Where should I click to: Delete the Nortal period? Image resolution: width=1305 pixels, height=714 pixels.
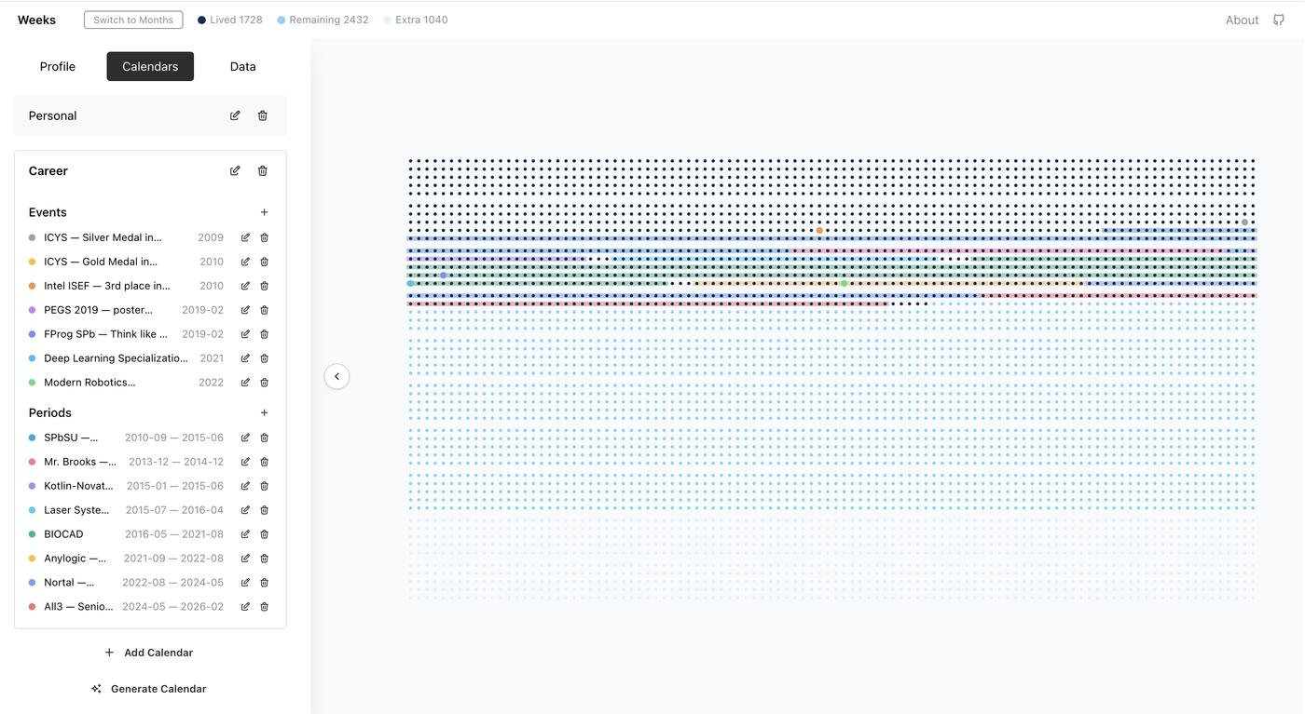[x=264, y=583]
